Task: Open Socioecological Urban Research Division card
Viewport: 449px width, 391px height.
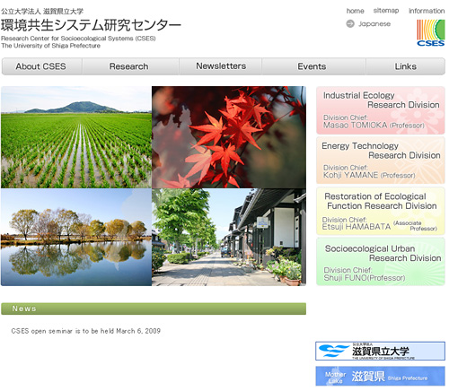Action: tap(381, 262)
